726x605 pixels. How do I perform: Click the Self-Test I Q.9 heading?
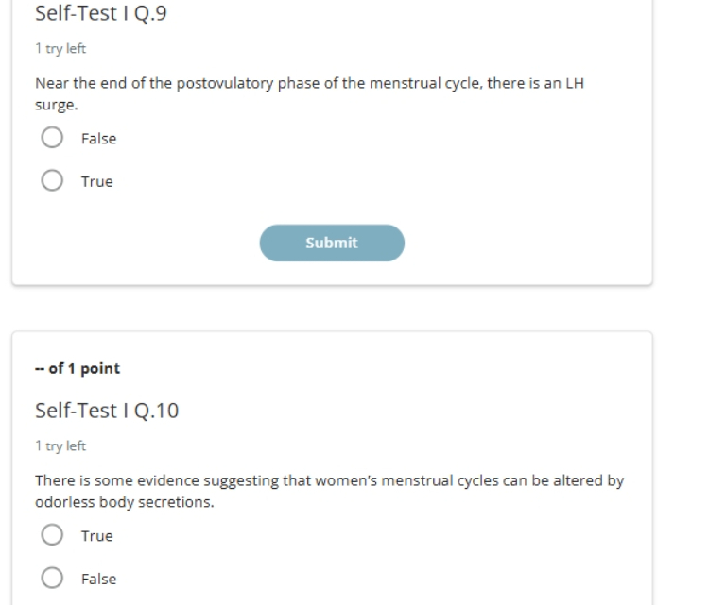click(x=101, y=13)
